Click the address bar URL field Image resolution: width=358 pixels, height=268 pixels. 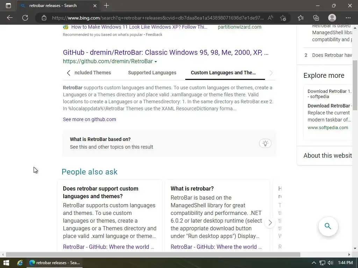point(158,18)
